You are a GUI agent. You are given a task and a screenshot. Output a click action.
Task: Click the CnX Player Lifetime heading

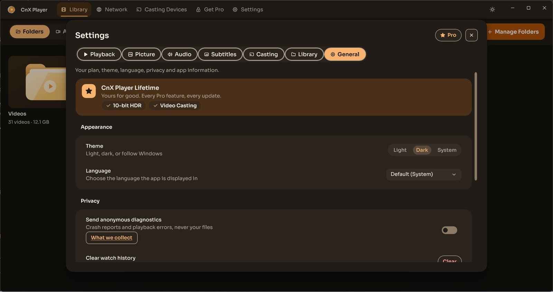(130, 88)
